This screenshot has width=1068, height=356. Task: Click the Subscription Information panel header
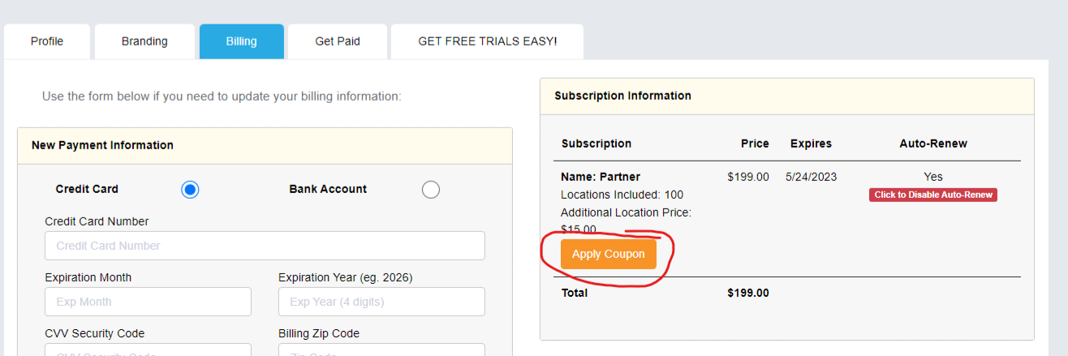[x=622, y=96]
